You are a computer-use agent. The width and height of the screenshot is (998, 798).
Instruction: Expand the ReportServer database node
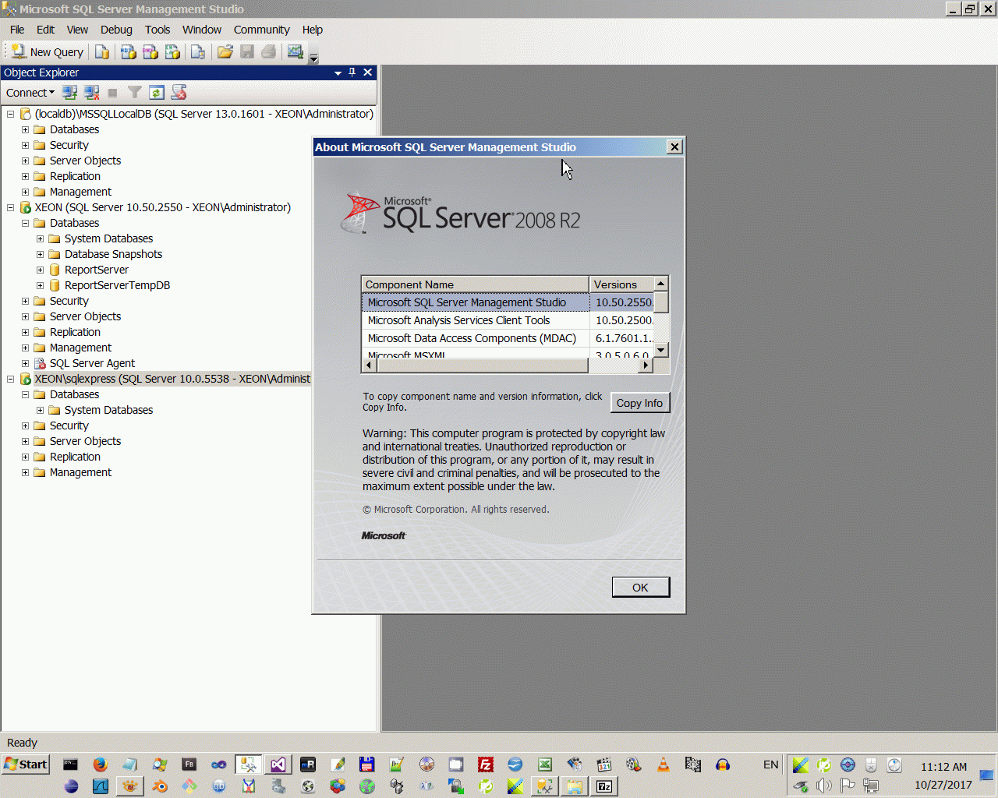(40, 270)
